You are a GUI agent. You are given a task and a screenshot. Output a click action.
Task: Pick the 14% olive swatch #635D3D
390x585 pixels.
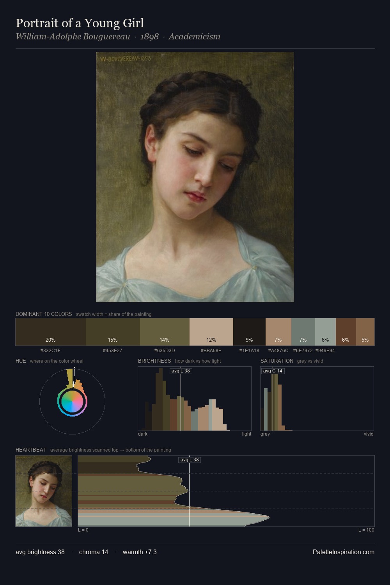[165, 332]
